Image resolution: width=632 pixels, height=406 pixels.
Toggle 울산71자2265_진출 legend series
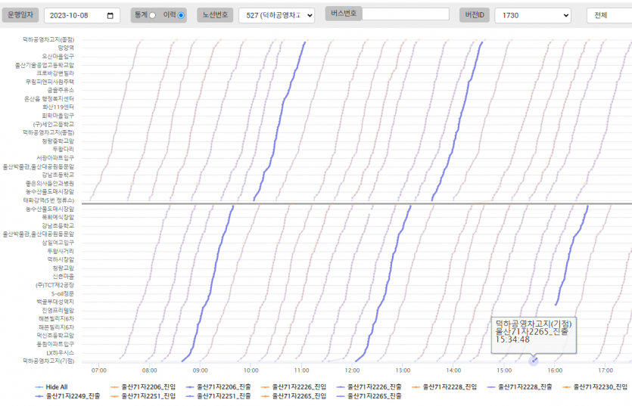pos(374,395)
